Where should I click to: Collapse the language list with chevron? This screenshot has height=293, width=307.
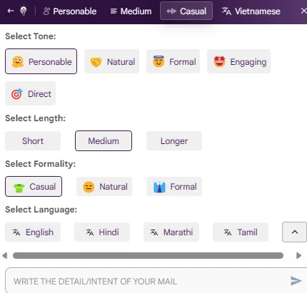click(294, 232)
